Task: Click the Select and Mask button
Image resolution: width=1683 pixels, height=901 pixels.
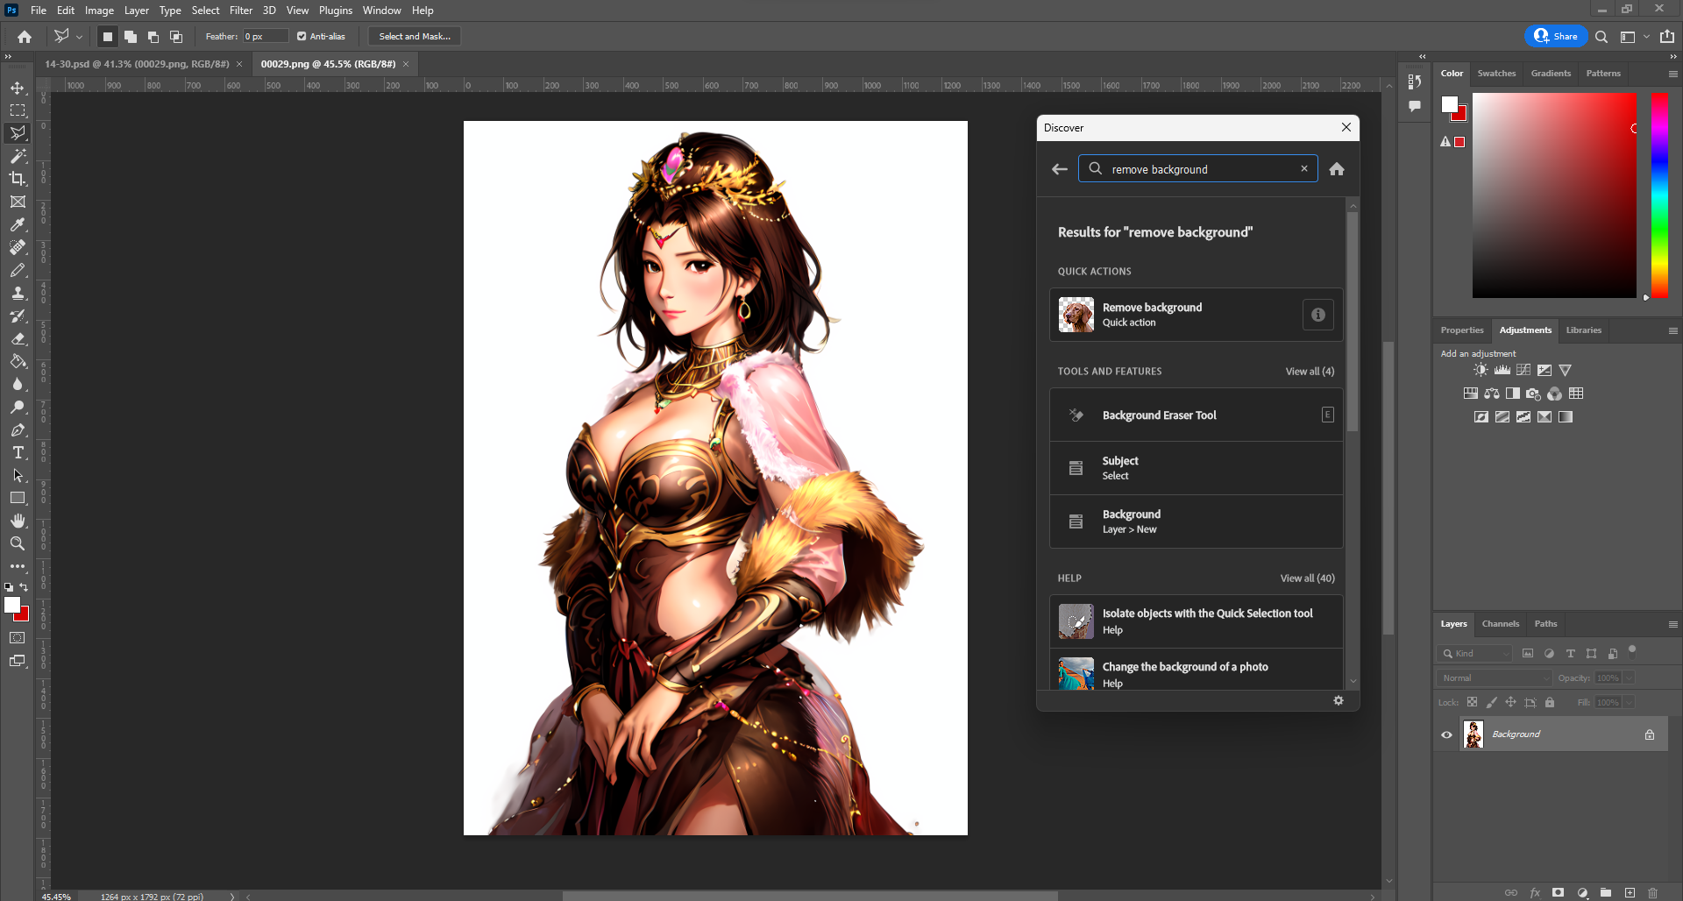Action: coord(415,36)
